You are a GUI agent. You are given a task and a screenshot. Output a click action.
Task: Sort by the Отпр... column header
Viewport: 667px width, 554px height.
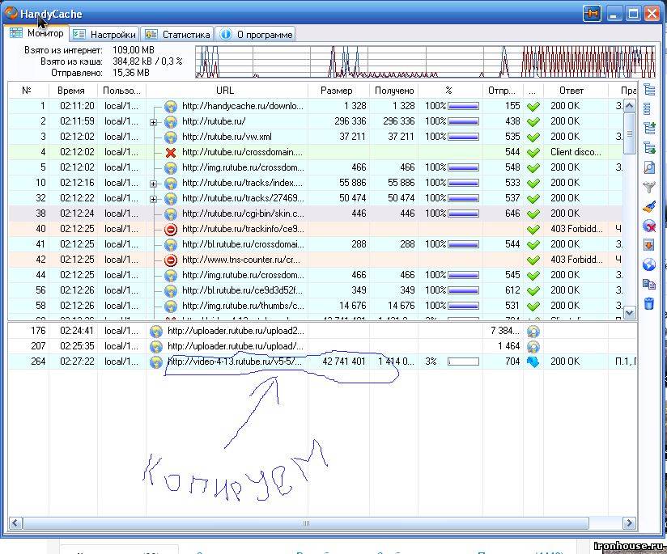tap(503, 90)
